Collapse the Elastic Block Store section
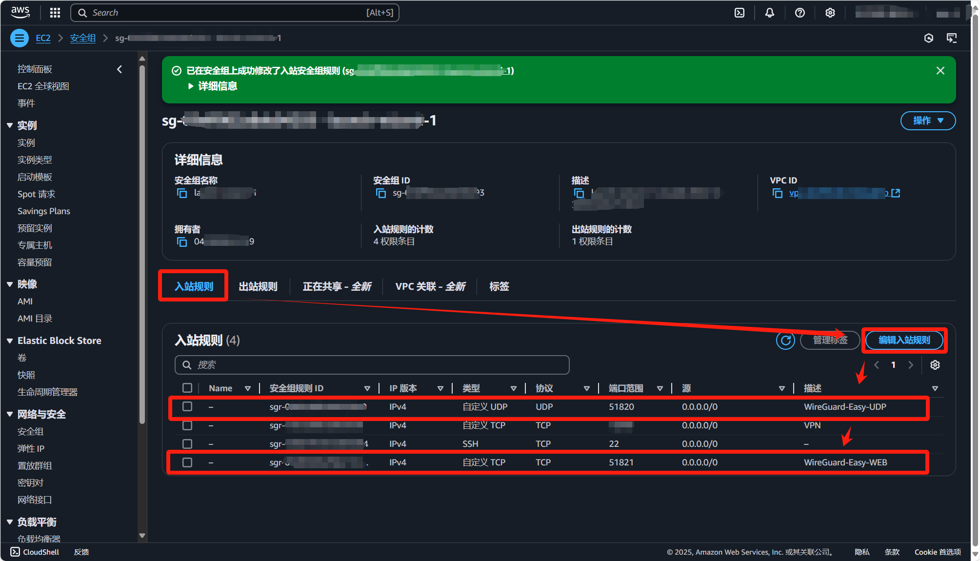Viewport: 980px width, 561px height. point(10,341)
